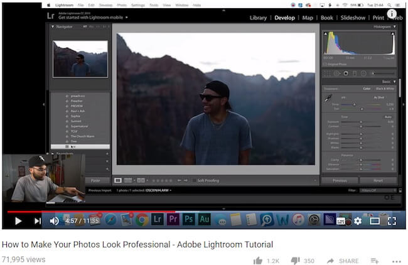Open the Book module

coord(327,18)
